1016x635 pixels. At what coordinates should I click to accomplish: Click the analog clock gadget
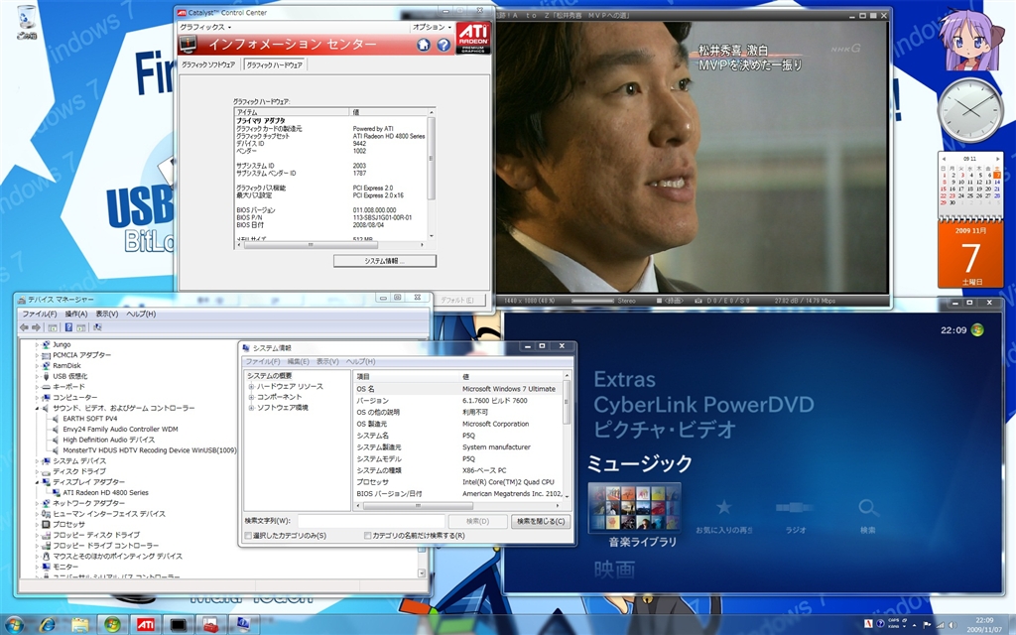970,111
